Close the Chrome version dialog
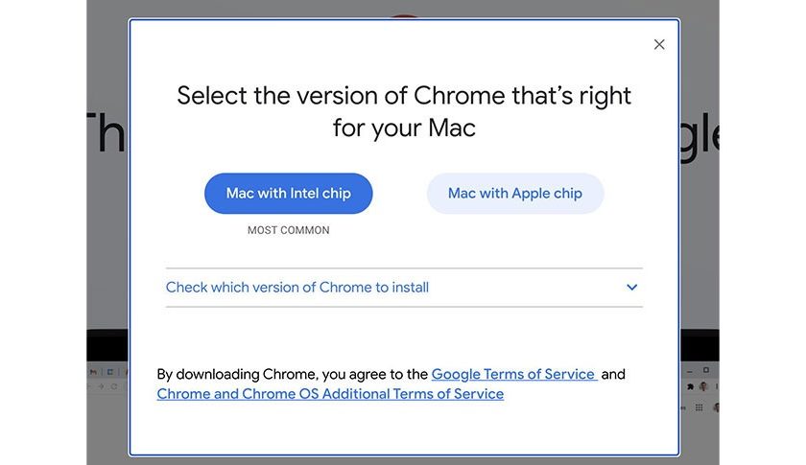Screen dimensions: 806x465 coord(659,44)
